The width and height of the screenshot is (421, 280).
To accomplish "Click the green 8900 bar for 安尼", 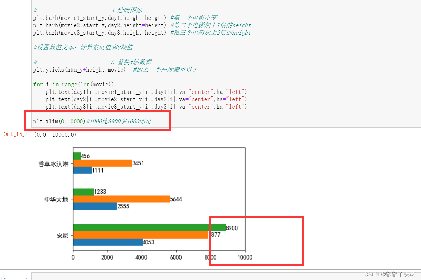I will tap(149, 227).
